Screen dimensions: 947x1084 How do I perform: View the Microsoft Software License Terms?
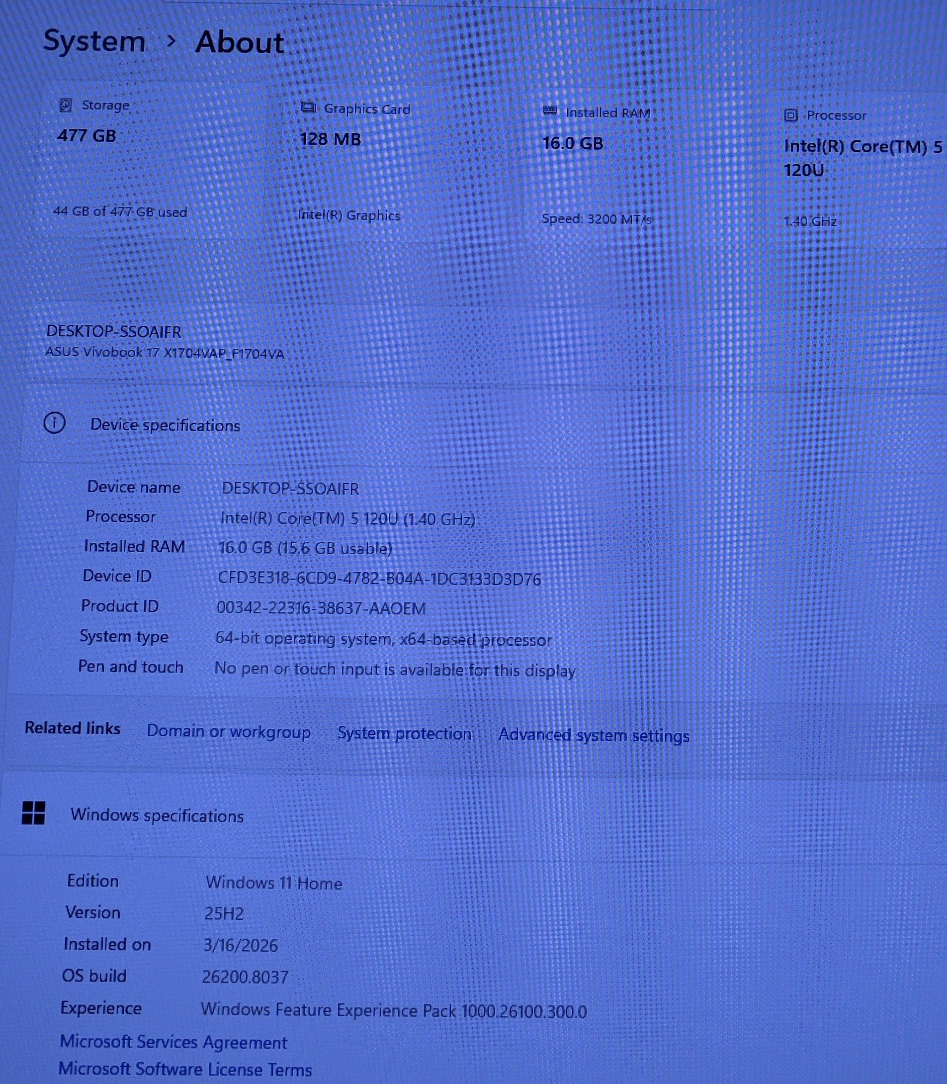[185, 1069]
